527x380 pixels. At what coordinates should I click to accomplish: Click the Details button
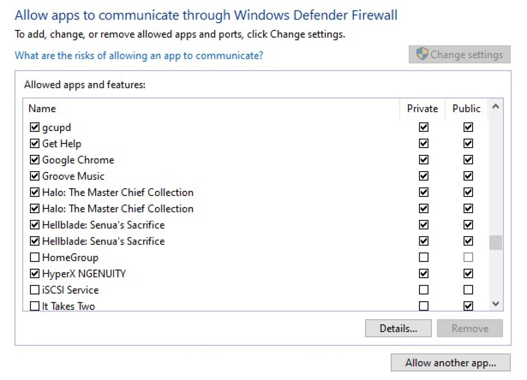point(398,328)
